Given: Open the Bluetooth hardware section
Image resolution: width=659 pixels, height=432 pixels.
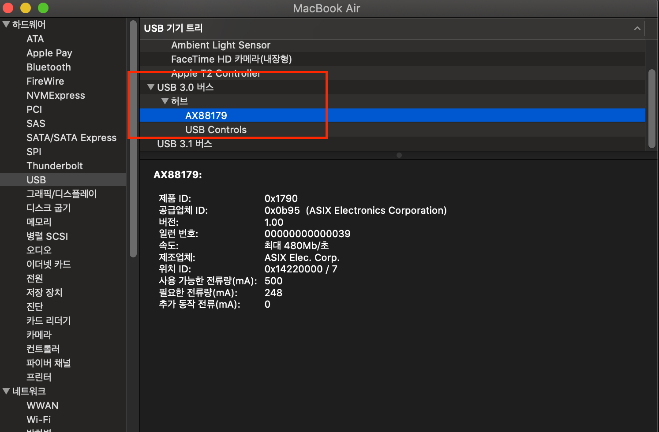Looking at the screenshot, I should pos(49,67).
